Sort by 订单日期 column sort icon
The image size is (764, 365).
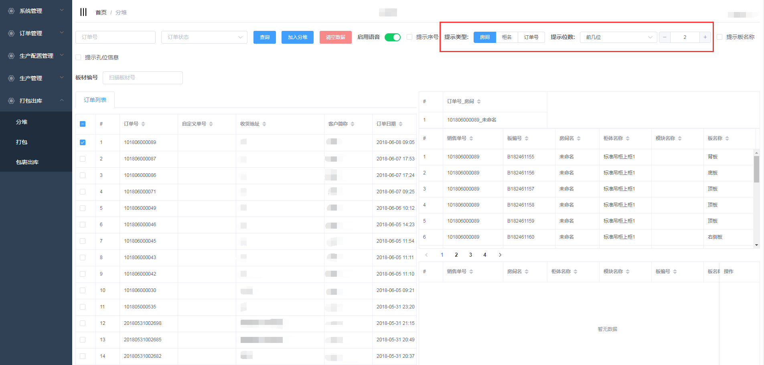point(401,124)
